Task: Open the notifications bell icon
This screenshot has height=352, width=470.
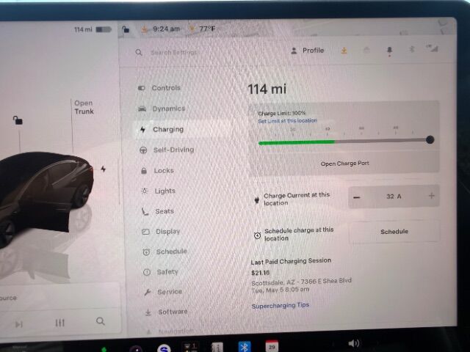Action: point(389,51)
